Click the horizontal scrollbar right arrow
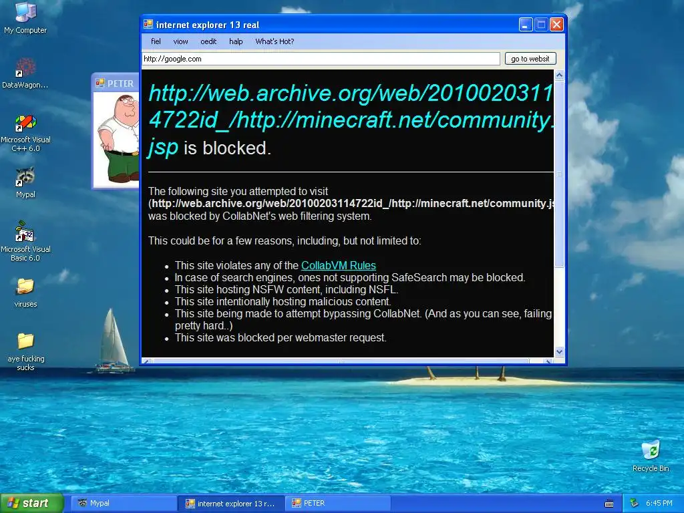This screenshot has width=684, height=513. (548, 361)
